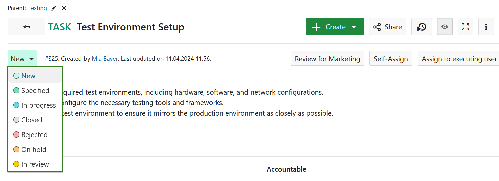
Task: Enter fullscreen view with the expand icon
Action: [x=465, y=27]
